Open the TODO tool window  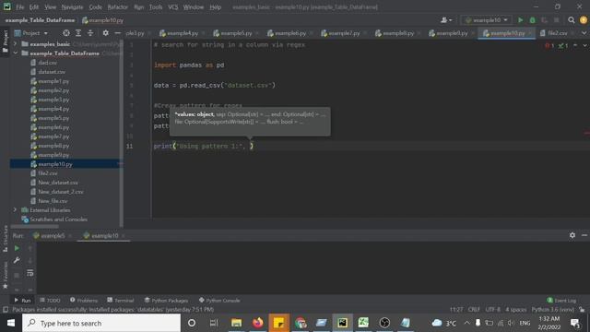pos(50,301)
